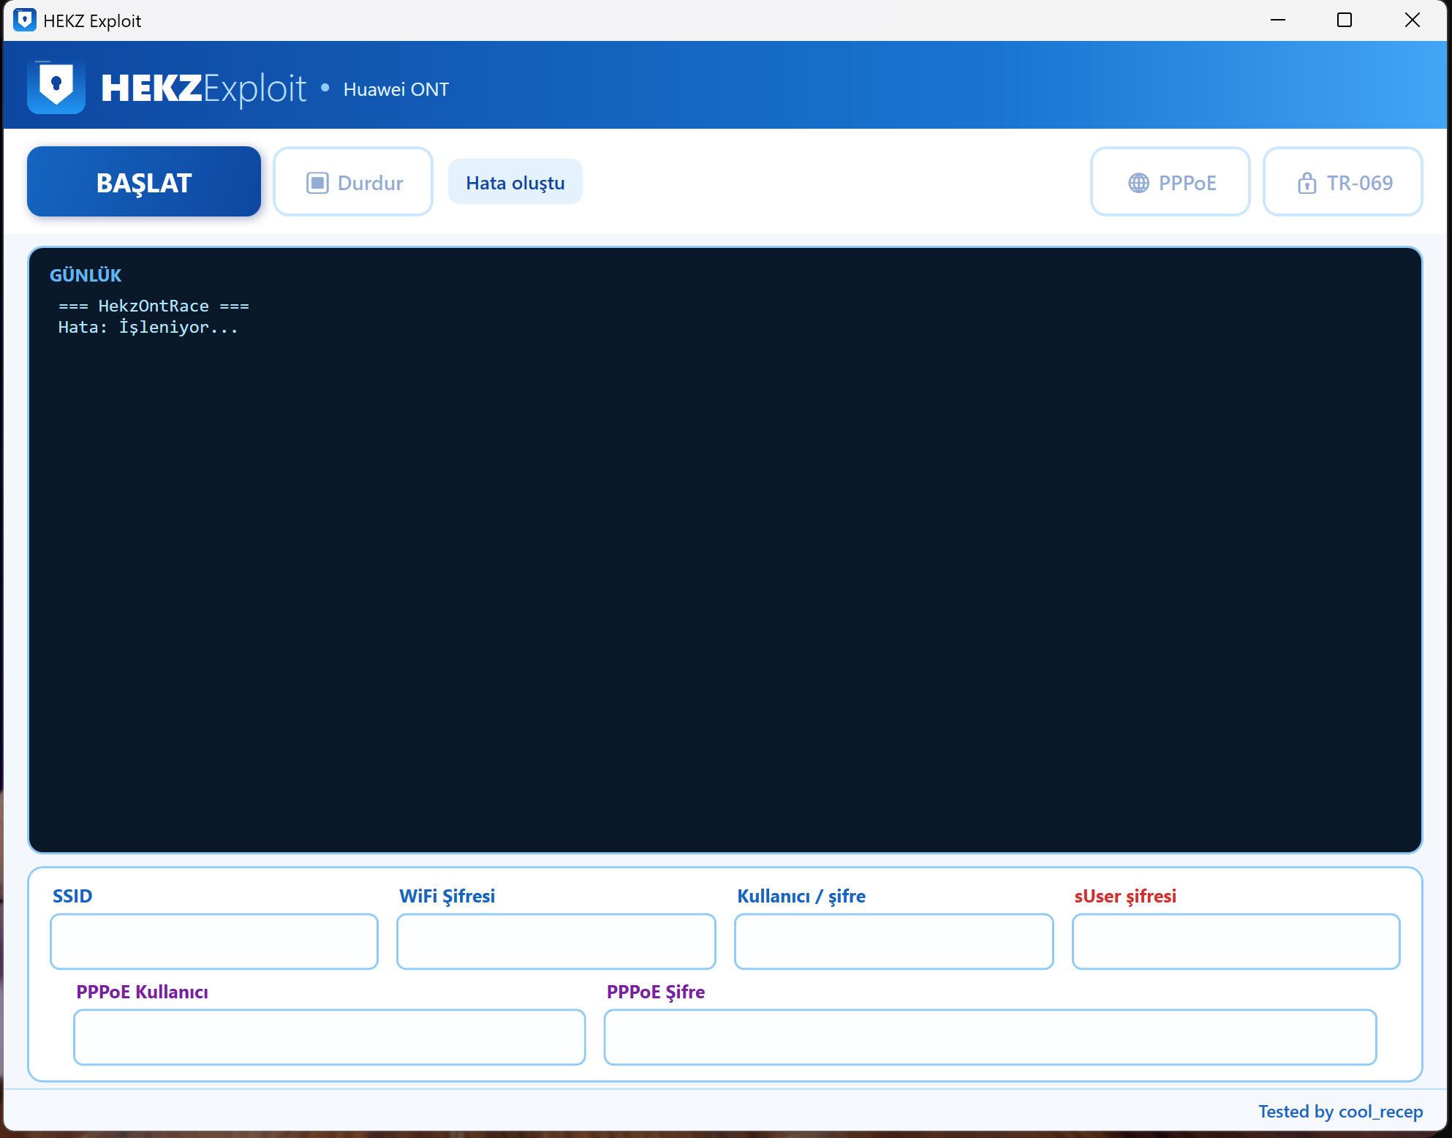Click the 'Hata: İşleniyor...' log line
This screenshot has width=1452, height=1138.
(148, 327)
